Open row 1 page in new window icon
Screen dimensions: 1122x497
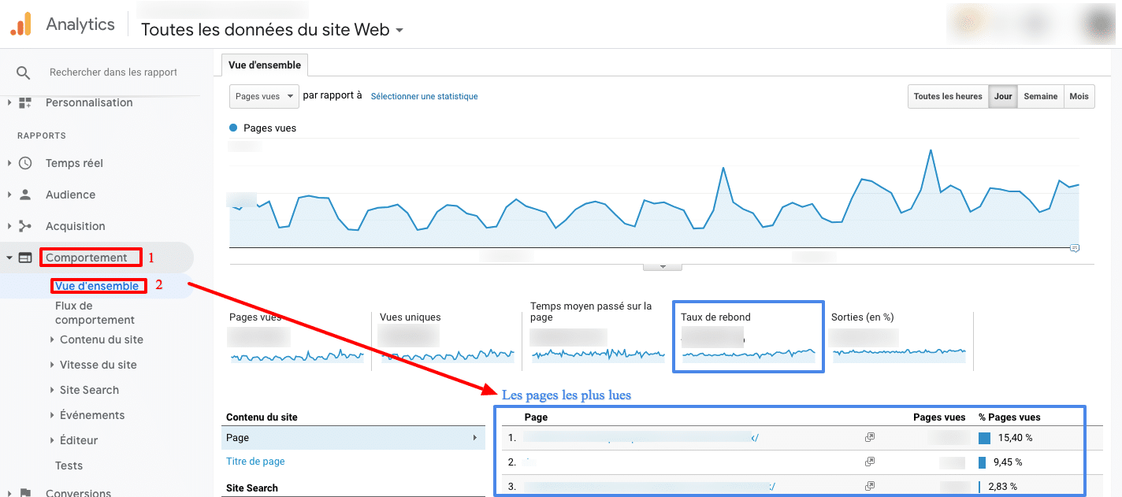tap(870, 437)
